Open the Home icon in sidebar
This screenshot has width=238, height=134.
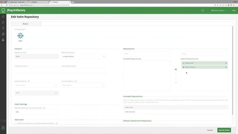pos(3,16)
